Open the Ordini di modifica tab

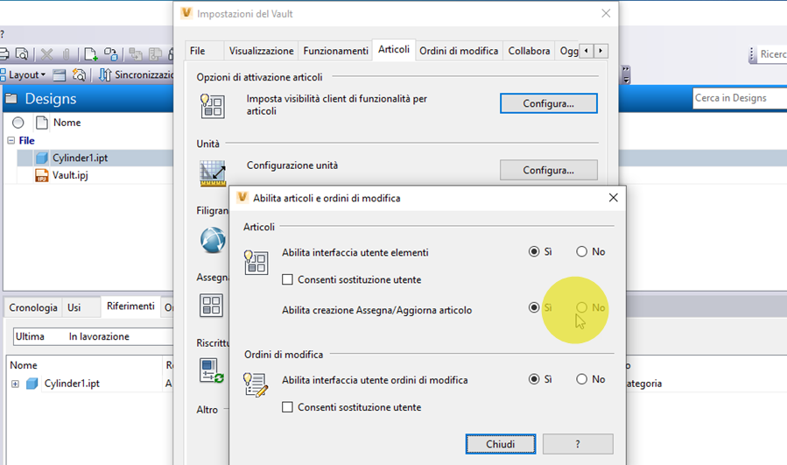[458, 51]
